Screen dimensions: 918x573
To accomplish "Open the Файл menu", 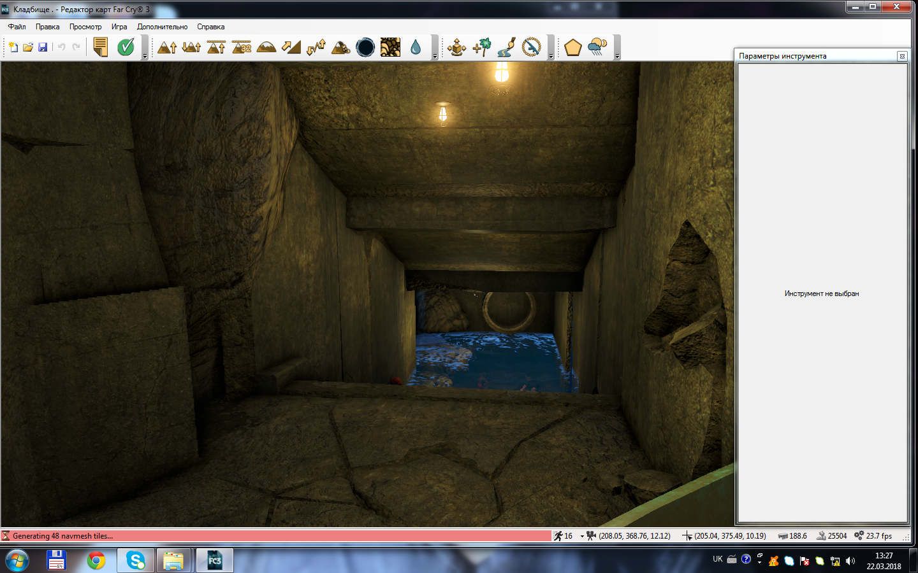I will pos(17,27).
